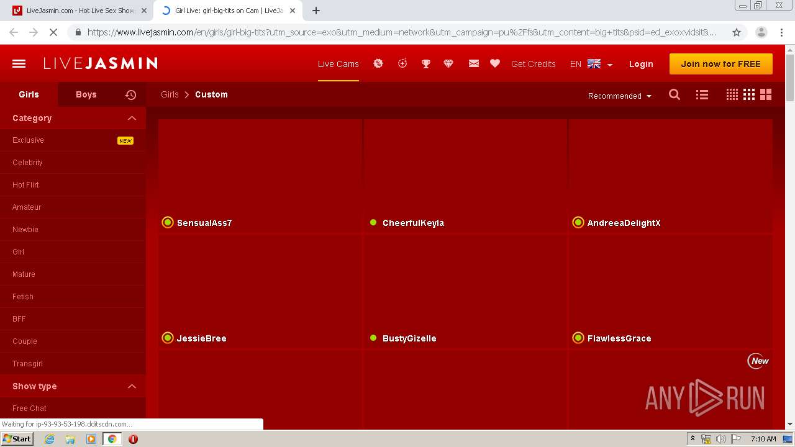Select the Amateur category
The image size is (795, 447).
(73, 207)
